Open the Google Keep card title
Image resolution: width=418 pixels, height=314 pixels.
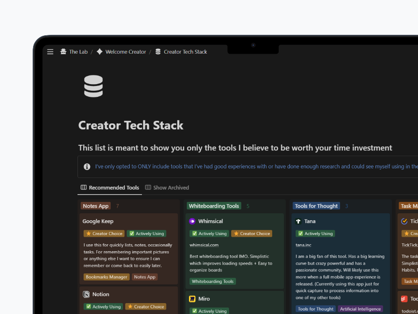(98, 222)
